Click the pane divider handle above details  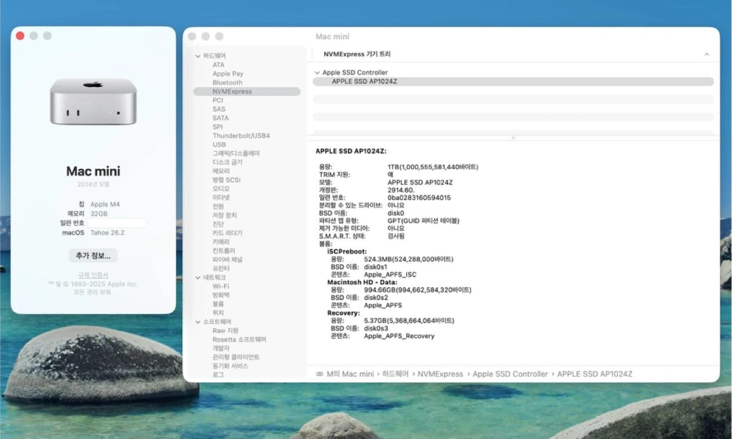pos(513,138)
